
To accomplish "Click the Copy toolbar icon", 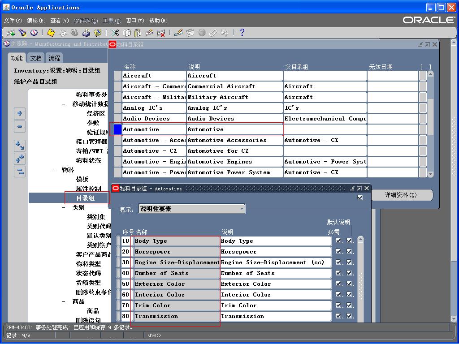I will [126, 33].
